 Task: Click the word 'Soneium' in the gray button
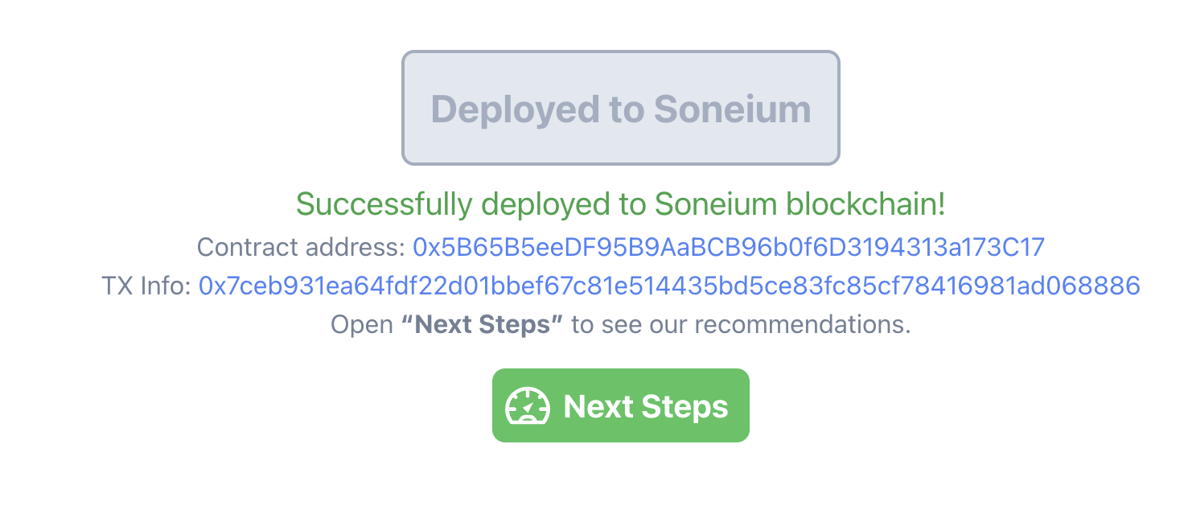pos(731,109)
